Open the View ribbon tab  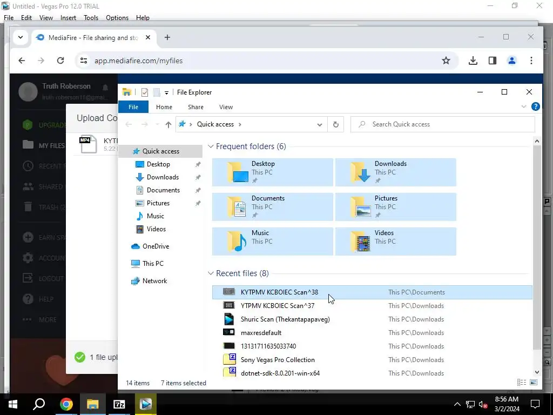[226, 107]
